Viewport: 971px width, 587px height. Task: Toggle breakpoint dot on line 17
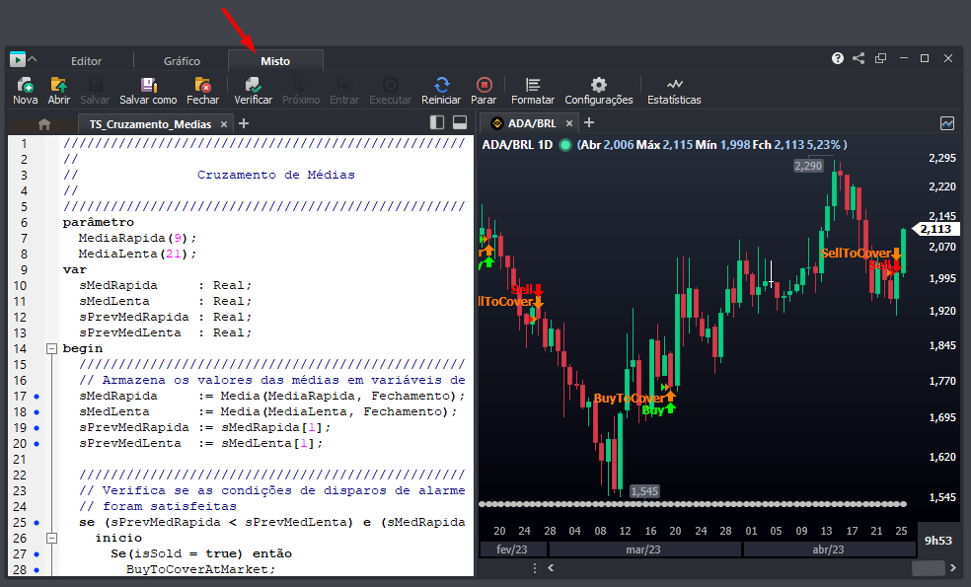click(x=37, y=396)
